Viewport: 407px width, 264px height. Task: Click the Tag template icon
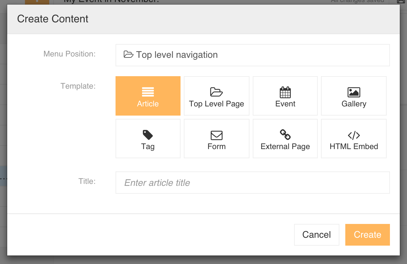148,135
